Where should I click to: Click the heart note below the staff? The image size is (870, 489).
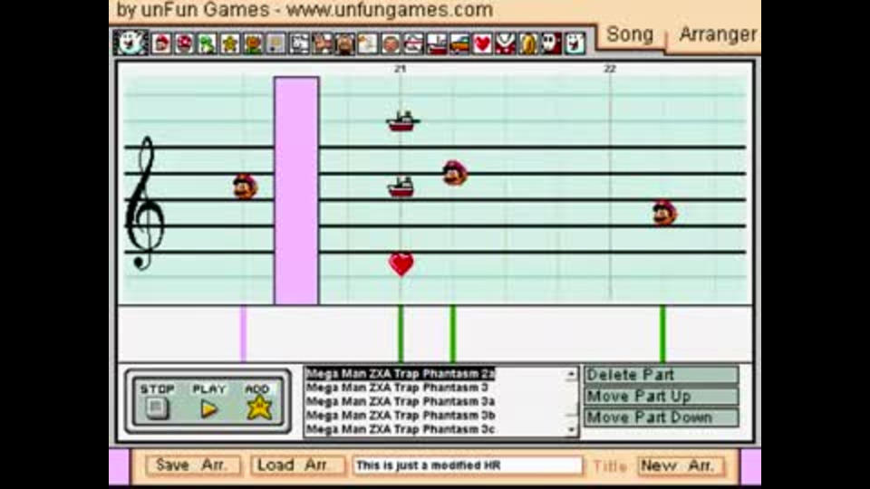(401, 264)
